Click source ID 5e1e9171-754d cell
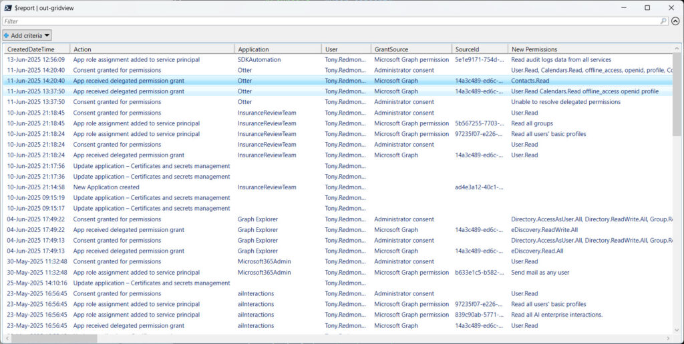 (x=479, y=59)
